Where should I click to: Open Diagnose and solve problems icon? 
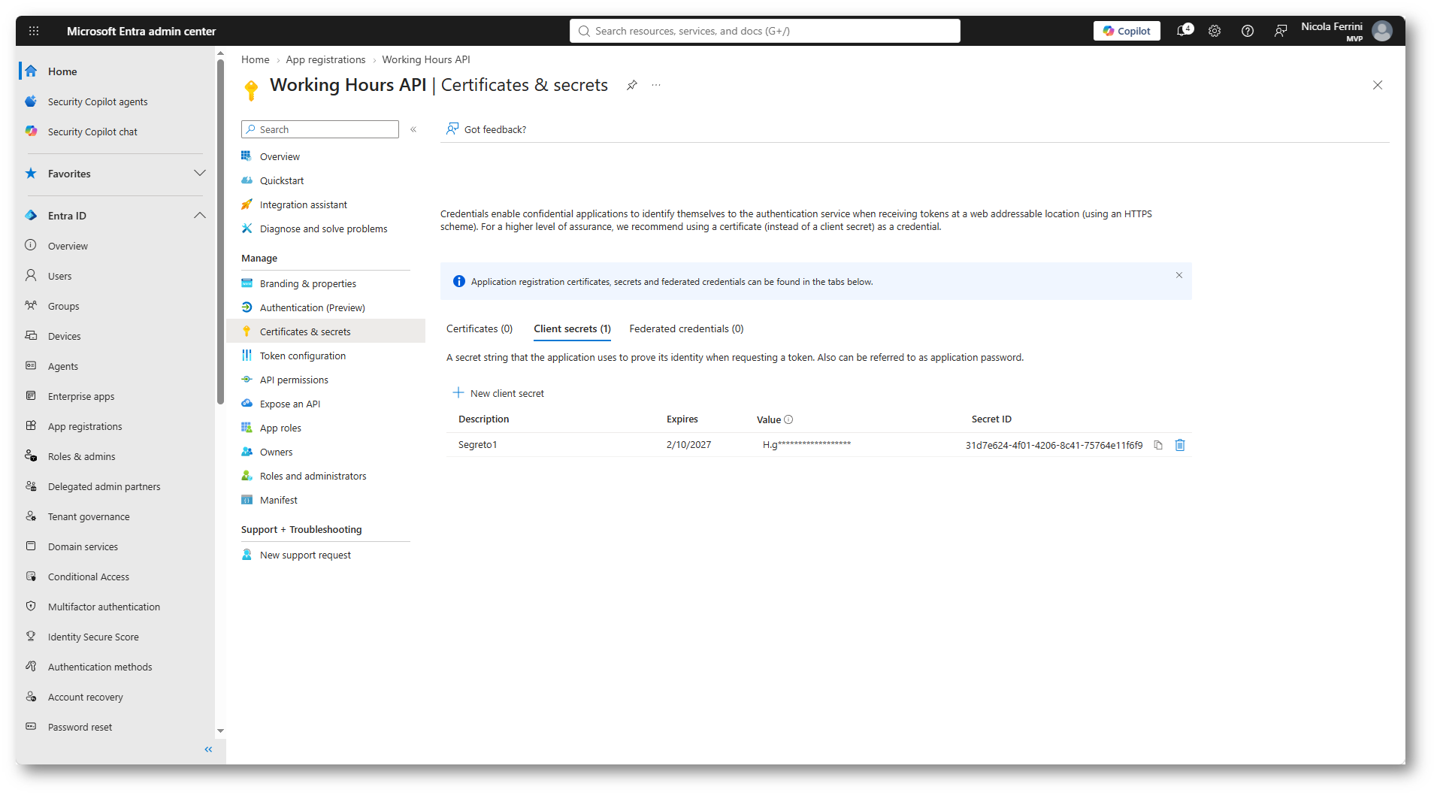pos(247,229)
